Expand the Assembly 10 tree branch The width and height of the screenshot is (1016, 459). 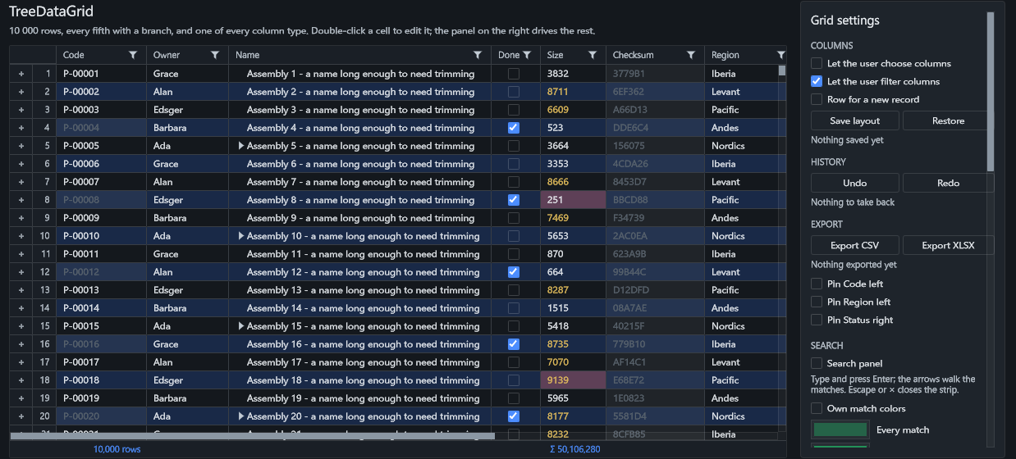click(x=241, y=236)
